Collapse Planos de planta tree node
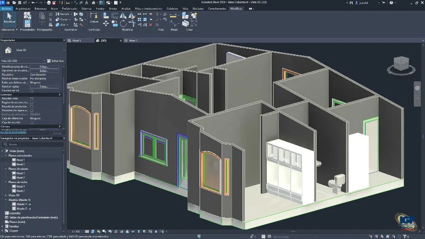 (x=6, y=169)
